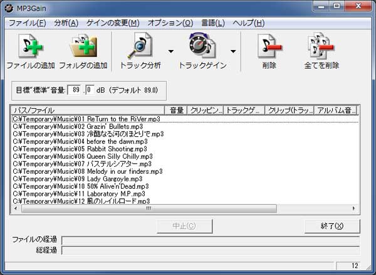Maximize the MP3Gain window
The image size is (376, 275).
337,6
